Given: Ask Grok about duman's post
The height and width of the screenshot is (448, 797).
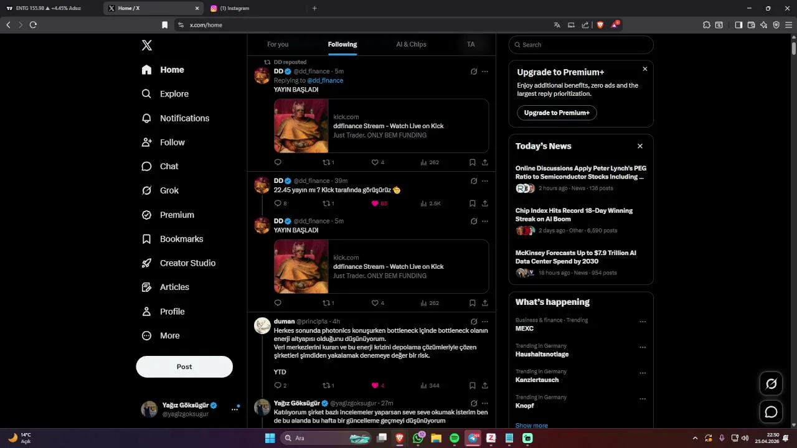Looking at the screenshot, I should click(474, 322).
